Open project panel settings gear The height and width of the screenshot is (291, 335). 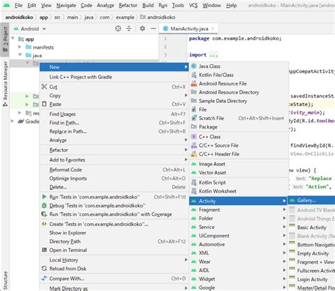click(x=142, y=28)
